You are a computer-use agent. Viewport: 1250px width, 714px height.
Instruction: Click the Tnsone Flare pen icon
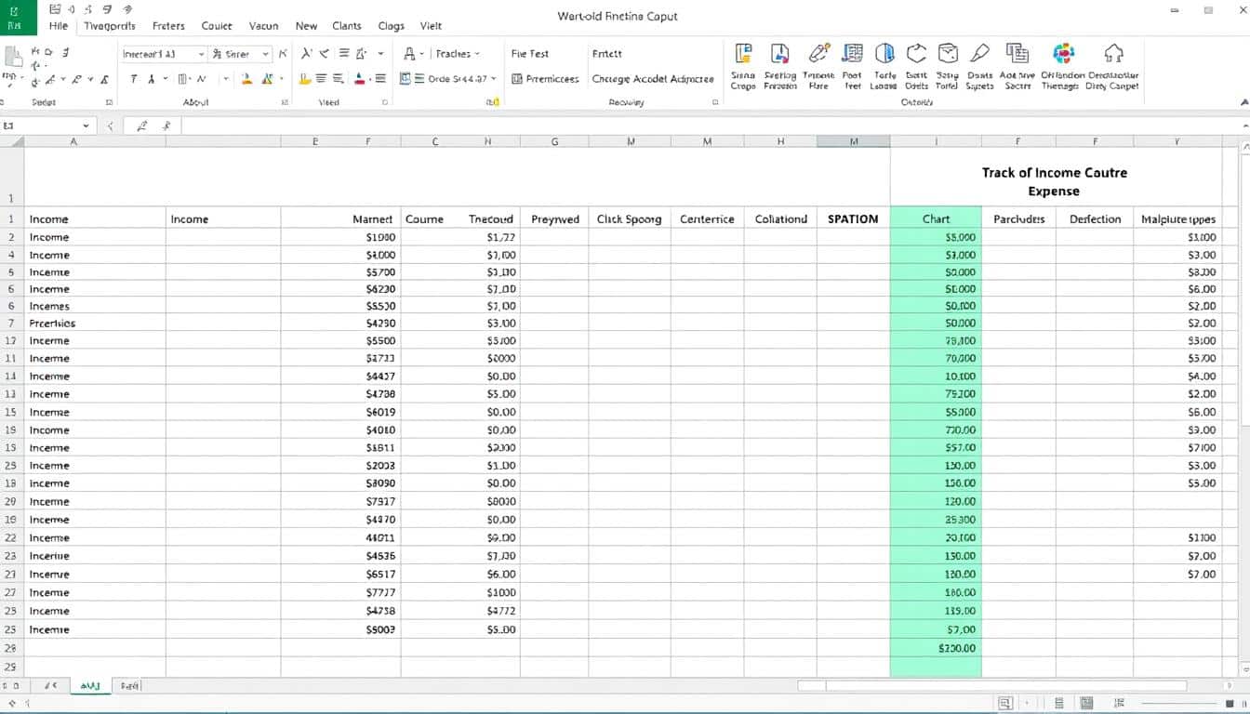[818, 54]
